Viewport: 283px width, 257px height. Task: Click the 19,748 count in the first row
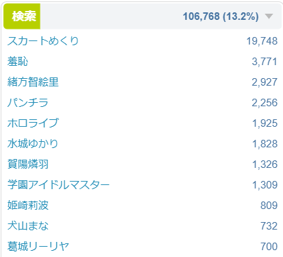pos(262,41)
